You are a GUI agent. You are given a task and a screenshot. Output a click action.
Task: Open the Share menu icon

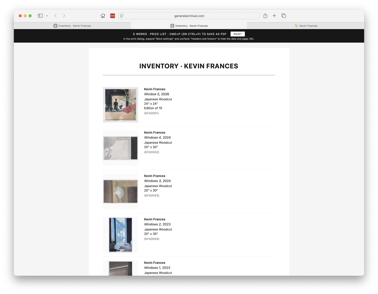tap(265, 16)
